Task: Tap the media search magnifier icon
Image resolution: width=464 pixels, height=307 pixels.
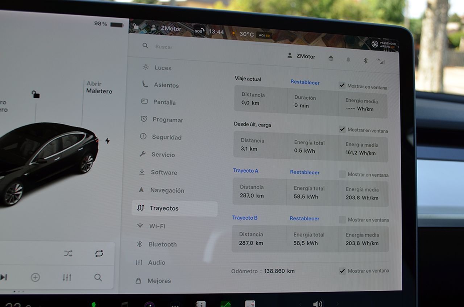Action: click(98, 277)
